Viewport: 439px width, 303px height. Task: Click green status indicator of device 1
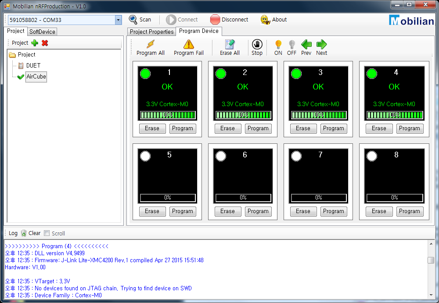145,74
